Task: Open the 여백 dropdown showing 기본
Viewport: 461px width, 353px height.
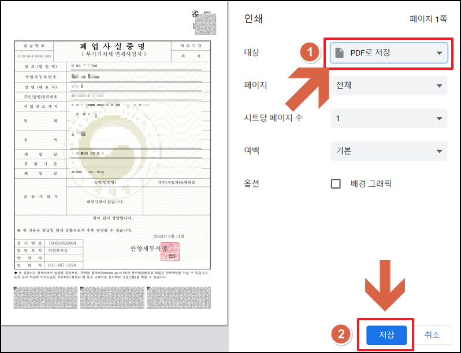Action: (389, 151)
